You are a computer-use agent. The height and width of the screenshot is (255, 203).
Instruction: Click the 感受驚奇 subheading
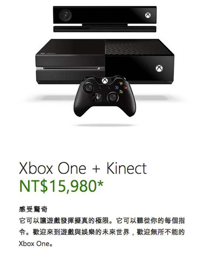[x=33, y=210]
